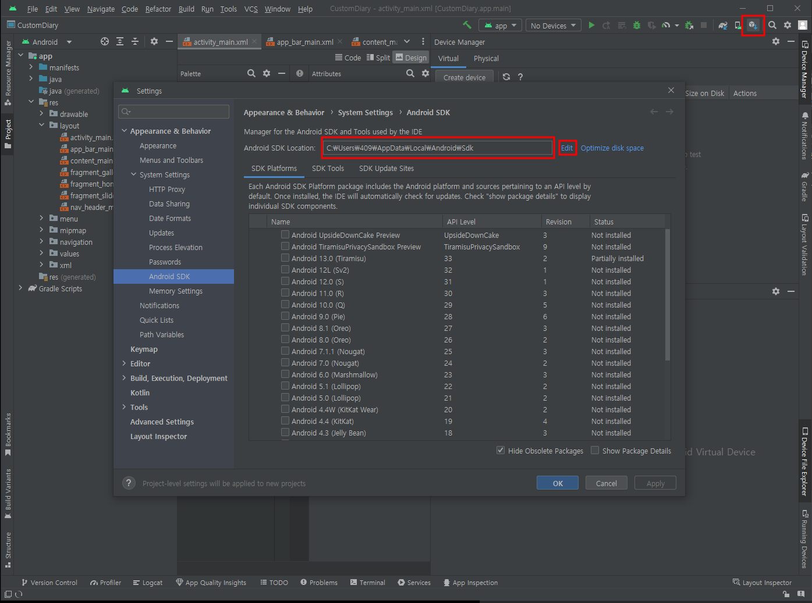Check Android 9.0 (Pie) platform
812x603 pixels.
point(285,316)
